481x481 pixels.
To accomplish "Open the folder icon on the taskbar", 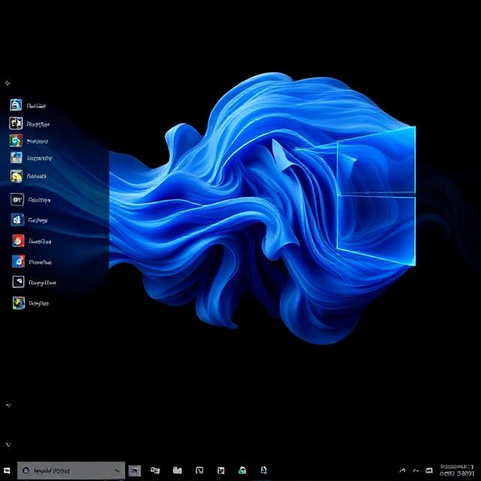I will [x=177, y=470].
